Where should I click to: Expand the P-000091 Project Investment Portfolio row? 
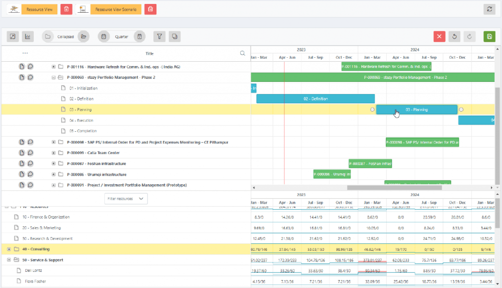[x=53, y=185]
